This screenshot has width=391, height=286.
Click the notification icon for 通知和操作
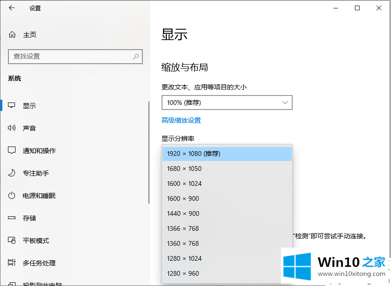pyautogui.click(x=12, y=150)
